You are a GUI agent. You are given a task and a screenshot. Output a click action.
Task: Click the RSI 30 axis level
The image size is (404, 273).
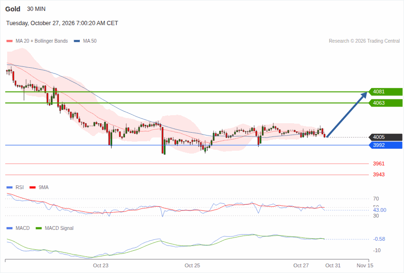pyautogui.click(x=376, y=216)
